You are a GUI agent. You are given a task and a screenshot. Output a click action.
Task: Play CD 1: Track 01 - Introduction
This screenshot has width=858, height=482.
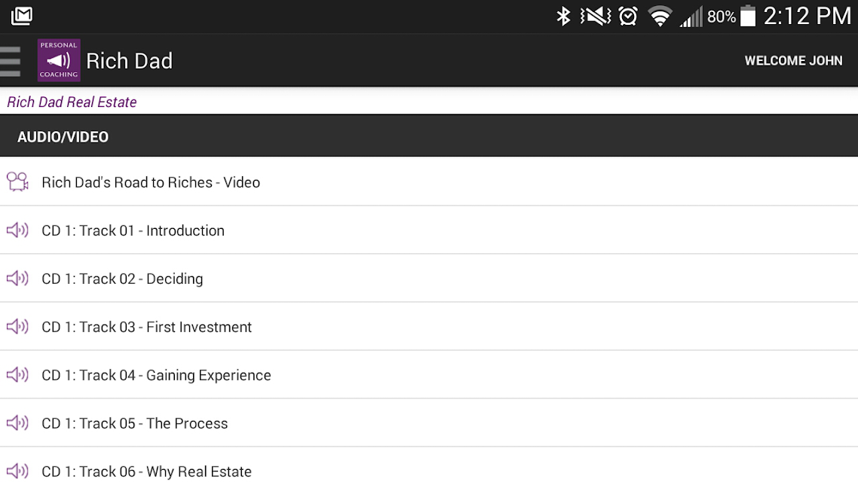[x=429, y=230]
